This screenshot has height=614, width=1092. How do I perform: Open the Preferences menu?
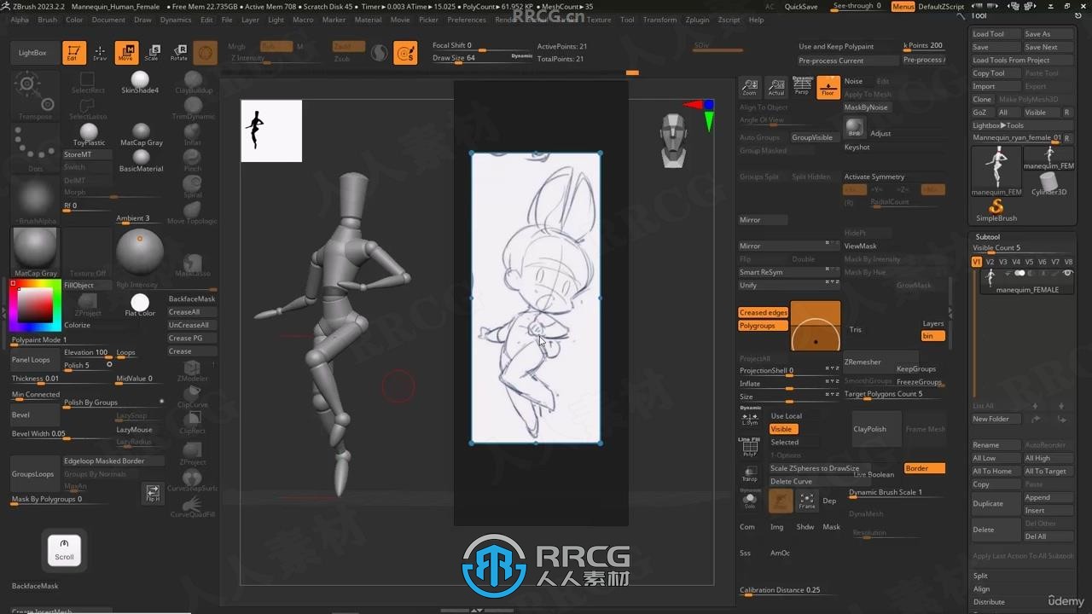[x=467, y=20]
